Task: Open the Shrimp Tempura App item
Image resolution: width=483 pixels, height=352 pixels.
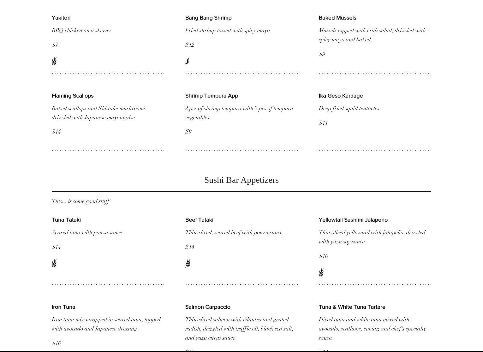Action: click(x=212, y=96)
